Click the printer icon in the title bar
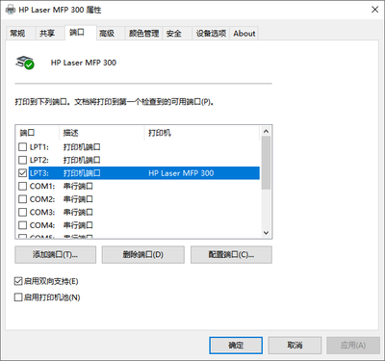 (11, 10)
